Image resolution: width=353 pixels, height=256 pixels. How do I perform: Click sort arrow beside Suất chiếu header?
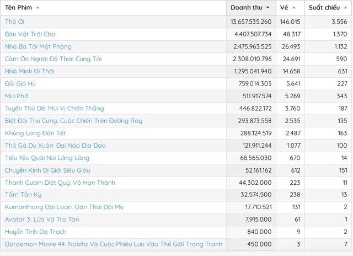344,8
